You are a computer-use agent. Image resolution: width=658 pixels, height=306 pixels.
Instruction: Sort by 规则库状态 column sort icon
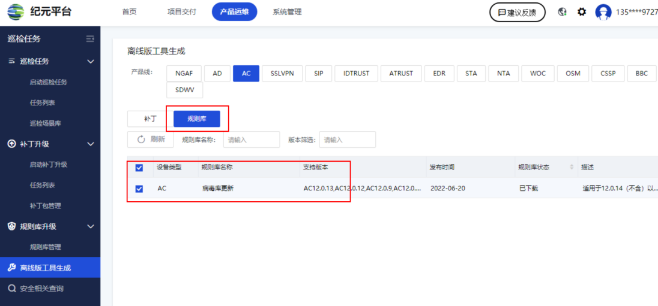[x=571, y=167]
